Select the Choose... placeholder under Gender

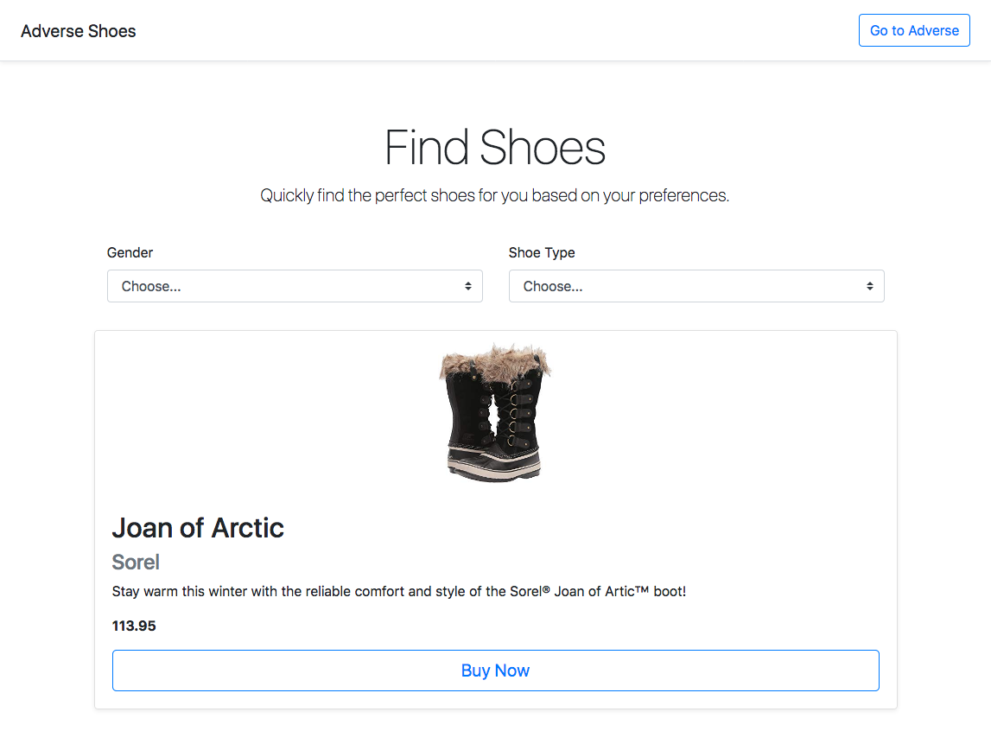pyautogui.click(x=151, y=286)
